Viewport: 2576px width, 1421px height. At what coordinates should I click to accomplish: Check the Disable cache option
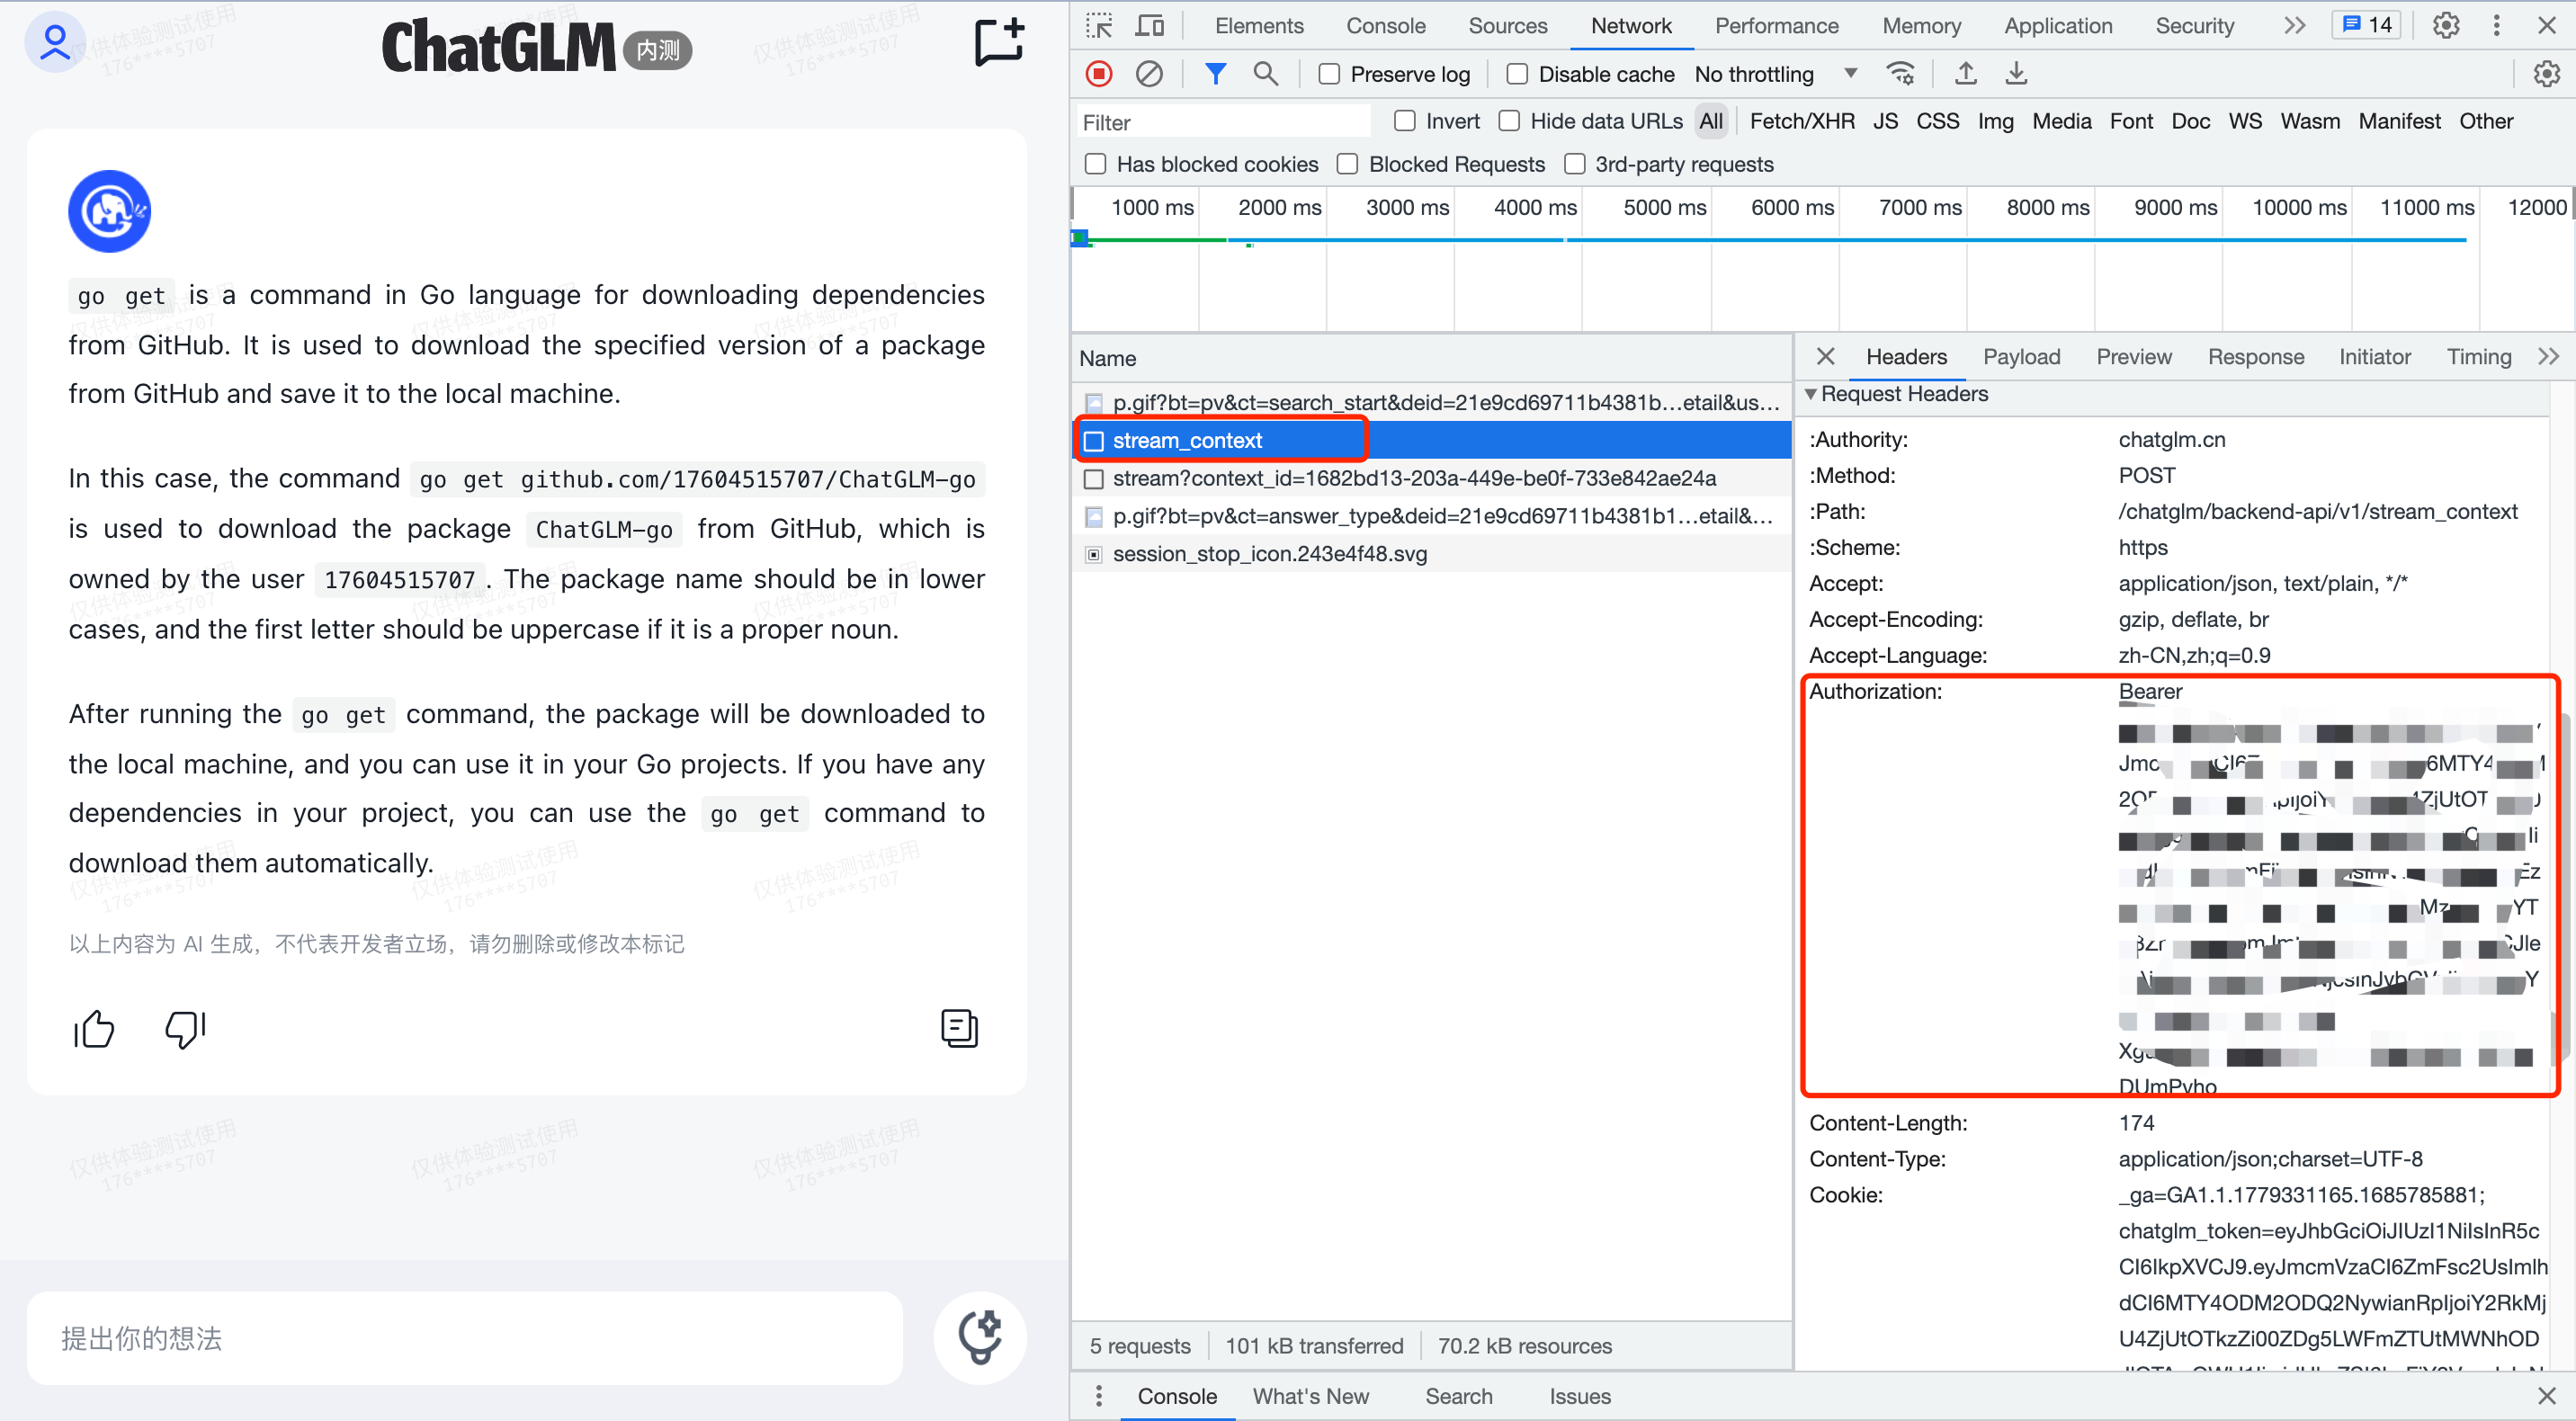click(1517, 74)
